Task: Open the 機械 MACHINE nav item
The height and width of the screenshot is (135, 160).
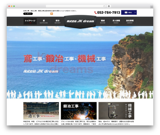Action: (103, 21)
